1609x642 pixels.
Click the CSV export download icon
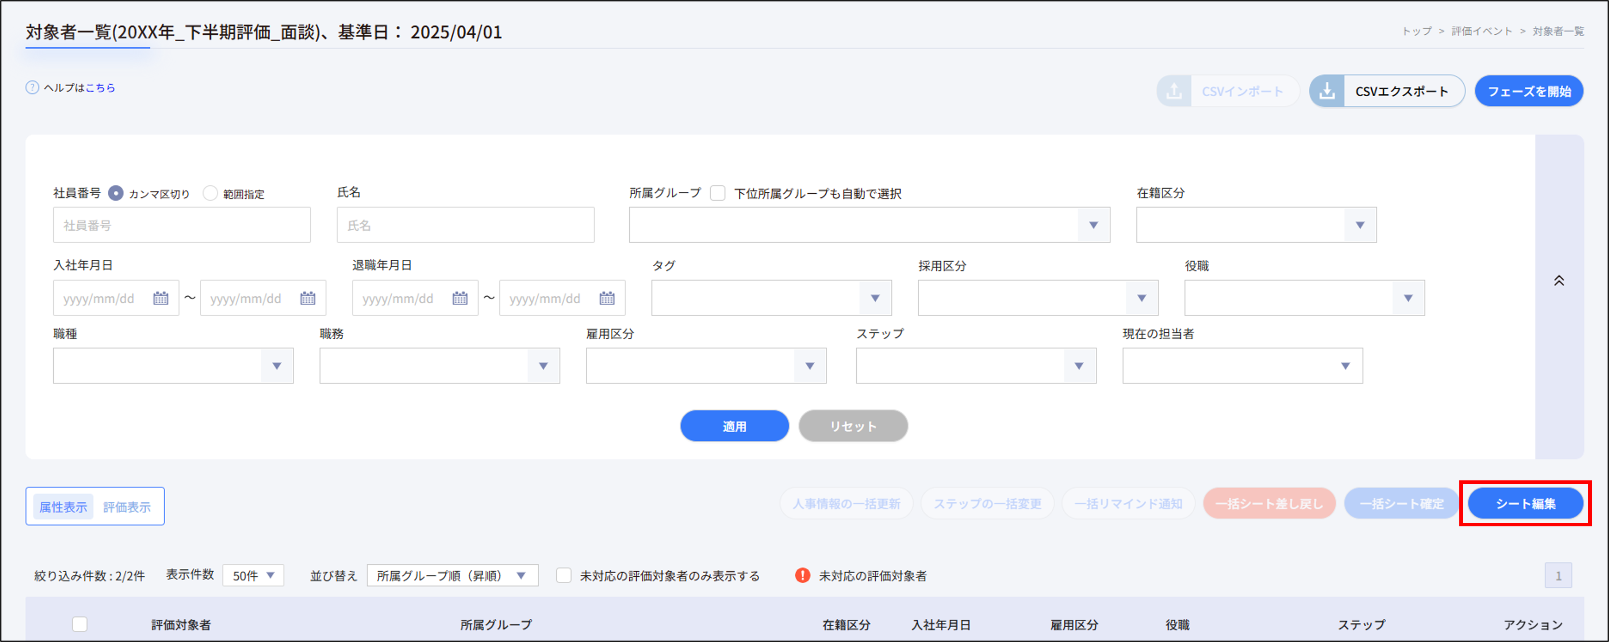[1327, 90]
